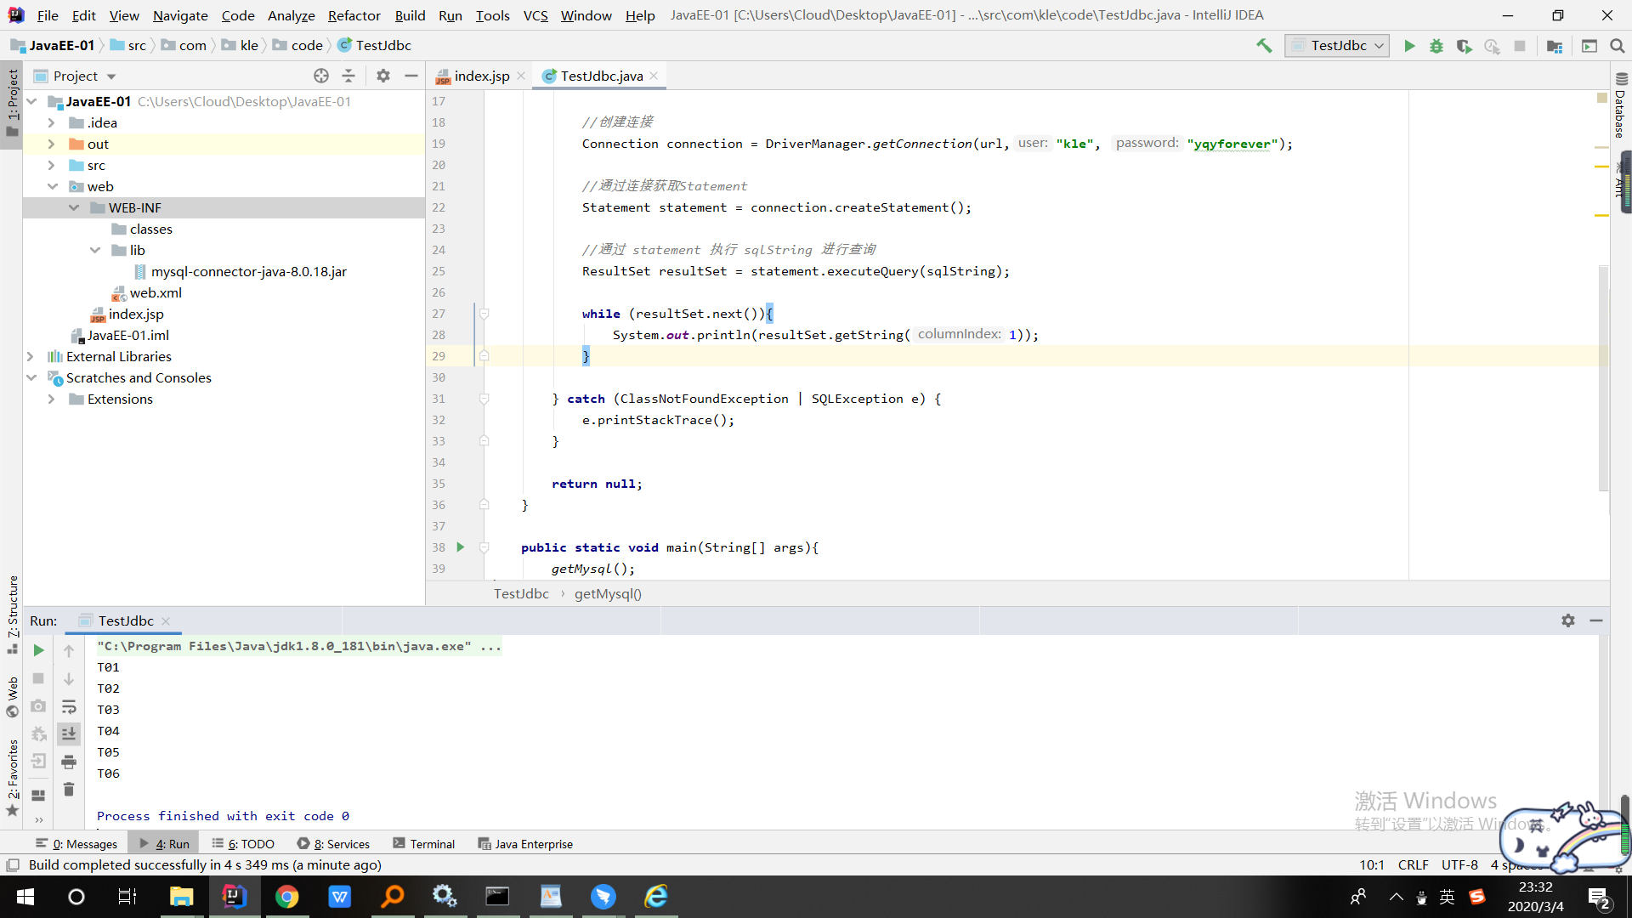Toggle scroll to end in Run console
Viewport: 1632px width, 918px height.
69,734
